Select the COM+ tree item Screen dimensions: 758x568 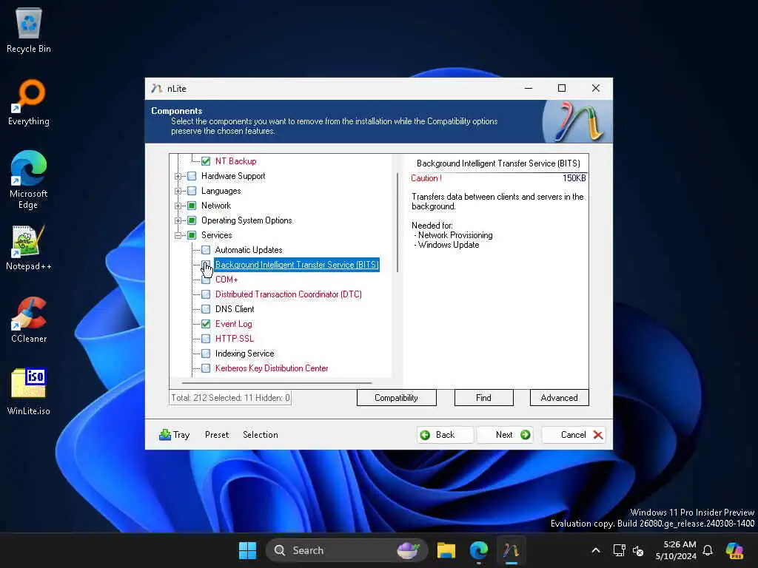point(227,280)
